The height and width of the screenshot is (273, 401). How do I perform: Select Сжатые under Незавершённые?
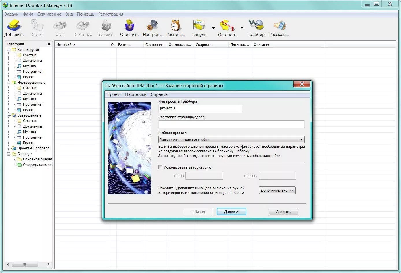(30, 88)
